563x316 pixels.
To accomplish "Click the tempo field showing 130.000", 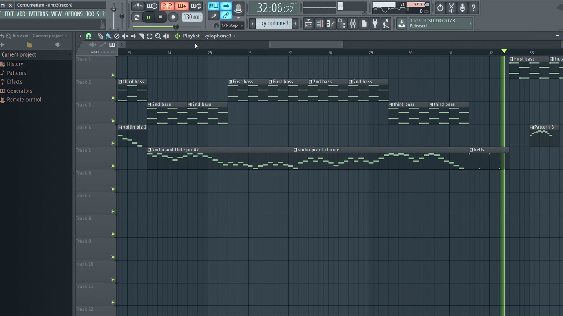I will 192,17.
